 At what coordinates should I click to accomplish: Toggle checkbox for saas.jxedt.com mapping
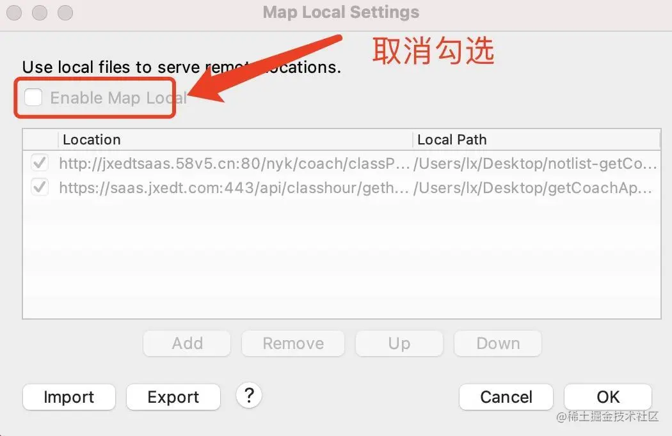pos(40,187)
